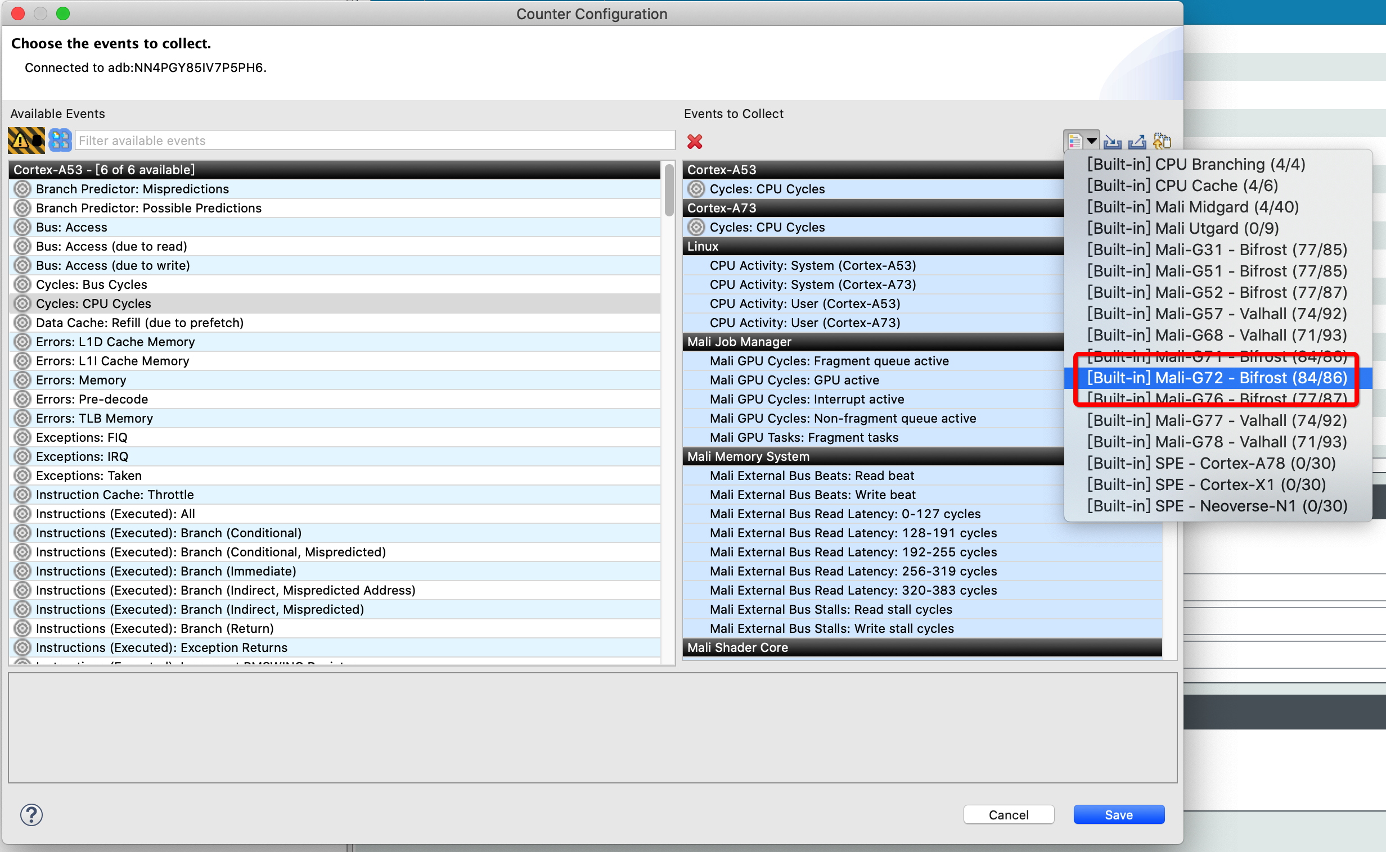This screenshot has height=852, width=1386.
Task: Open the help question mark icon
Action: [31, 814]
